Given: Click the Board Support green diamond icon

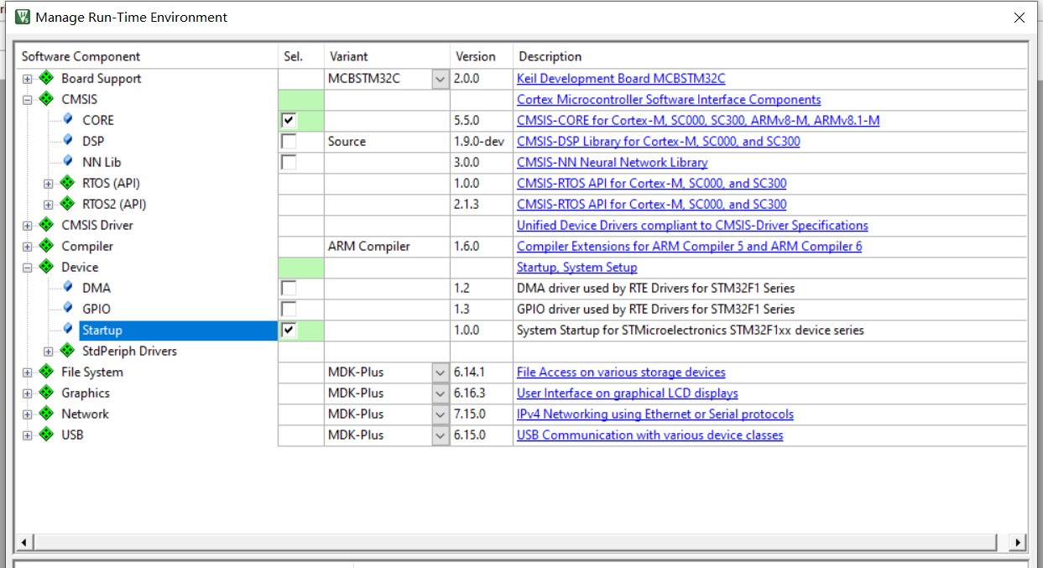Looking at the screenshot, I should [x=46, y=78].
